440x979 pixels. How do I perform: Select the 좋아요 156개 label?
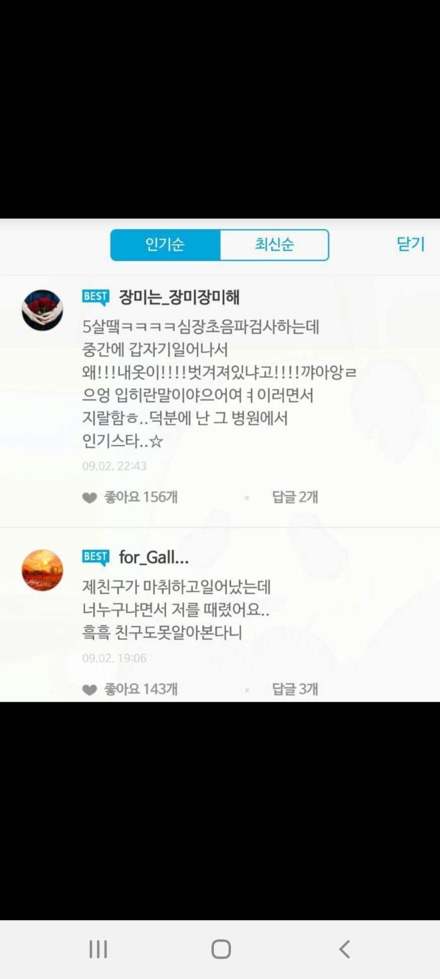141,497
